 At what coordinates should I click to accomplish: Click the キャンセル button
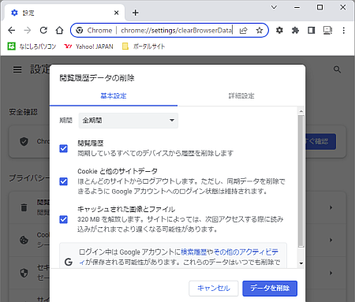(x=214, y=289)
